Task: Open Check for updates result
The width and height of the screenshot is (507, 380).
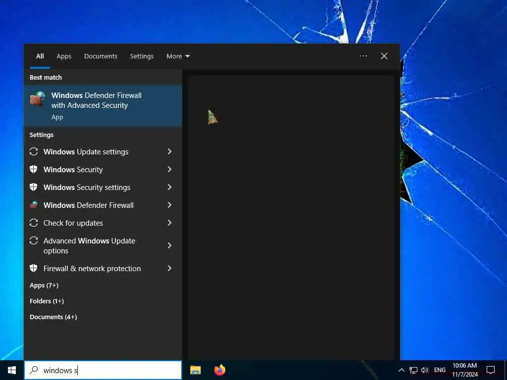Action: click(x=103, y=223)
